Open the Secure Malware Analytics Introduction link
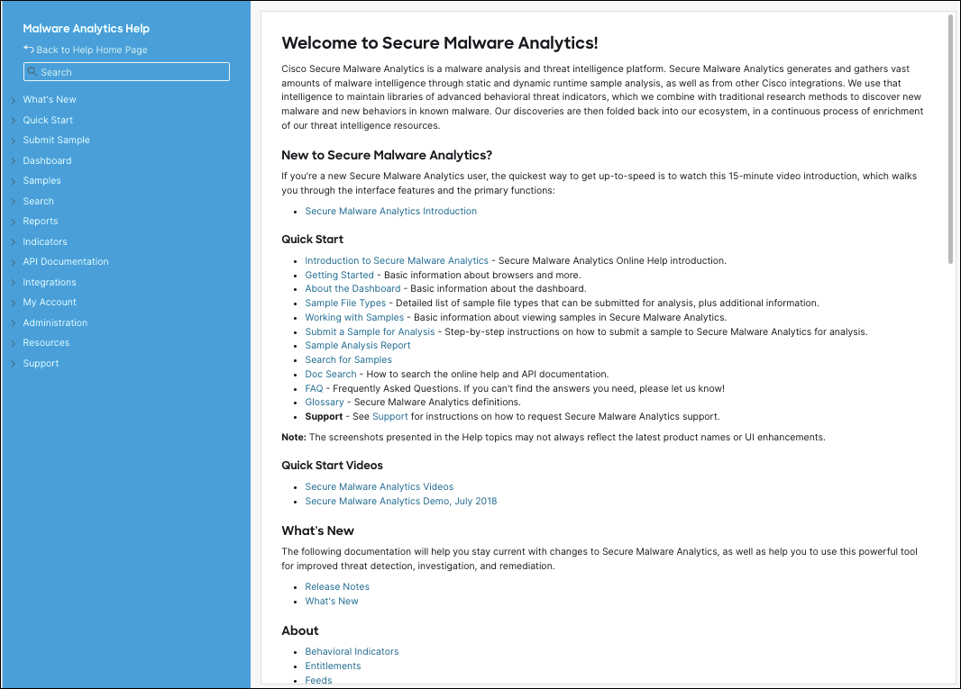Image resolution: width=961 pixels, height=689 pixels. pyautogui.click(x=390, y=210)
